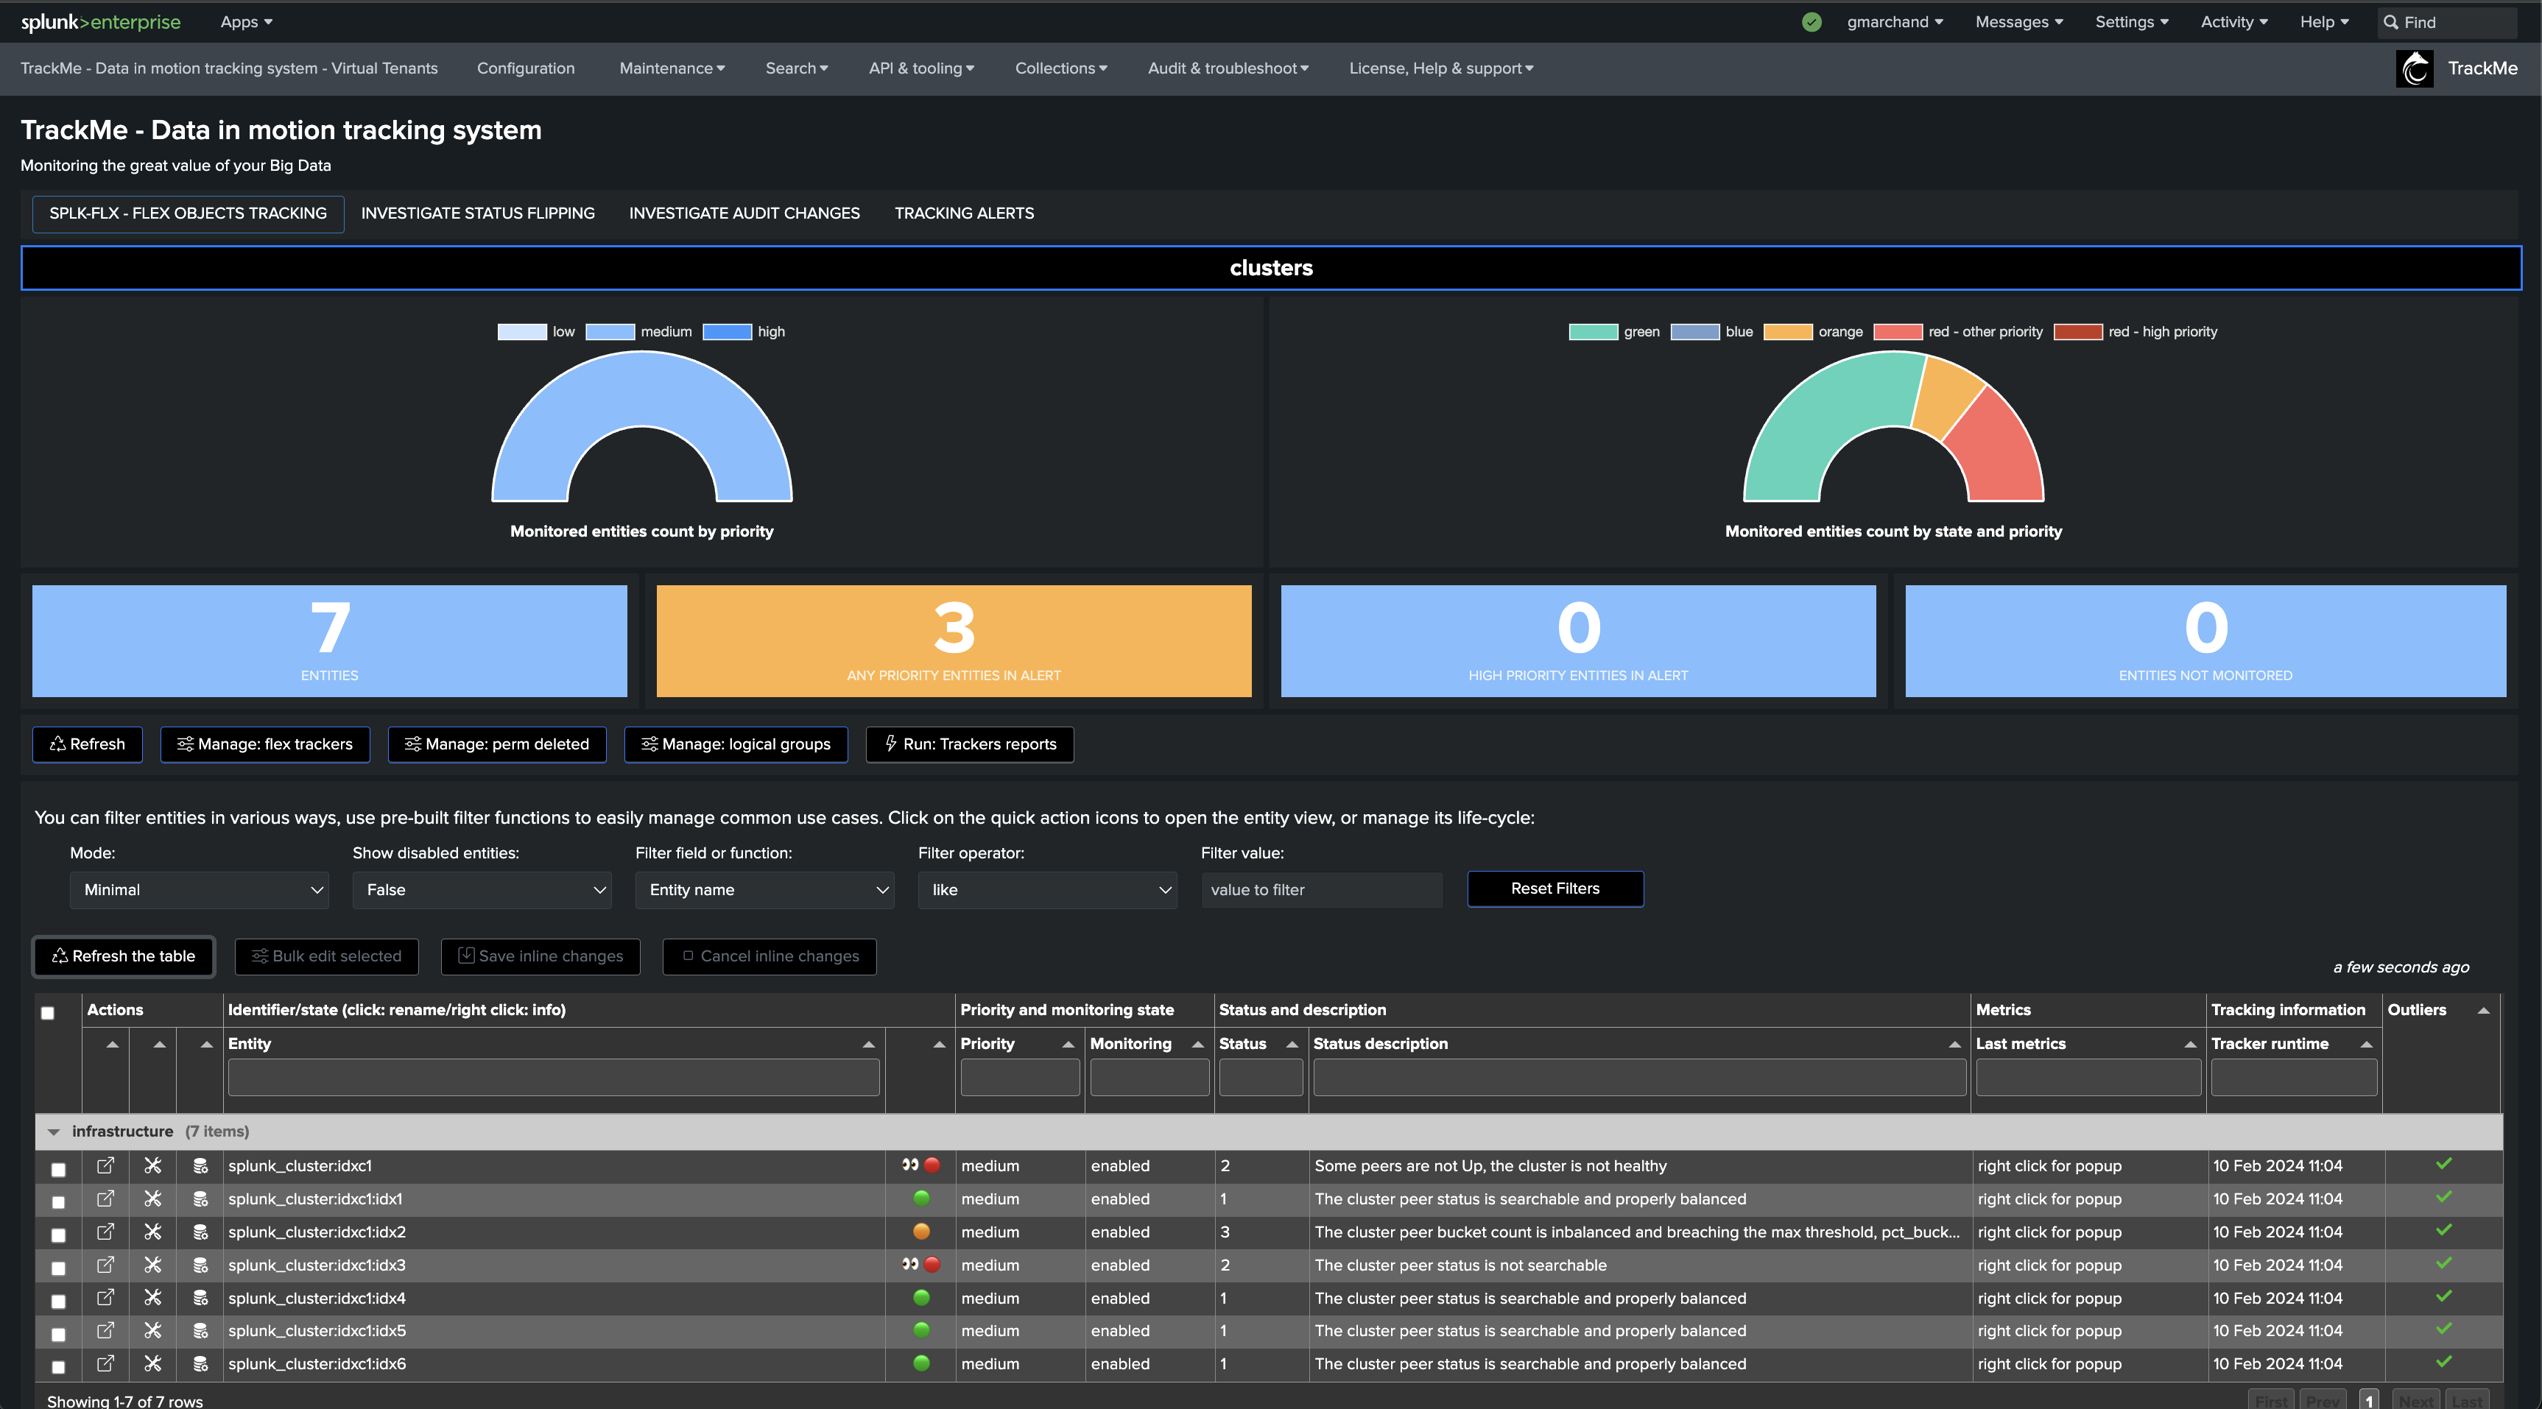
Task: Check the box for splunk_cluster:idxc1:idx5
Action: [58, 1335]
